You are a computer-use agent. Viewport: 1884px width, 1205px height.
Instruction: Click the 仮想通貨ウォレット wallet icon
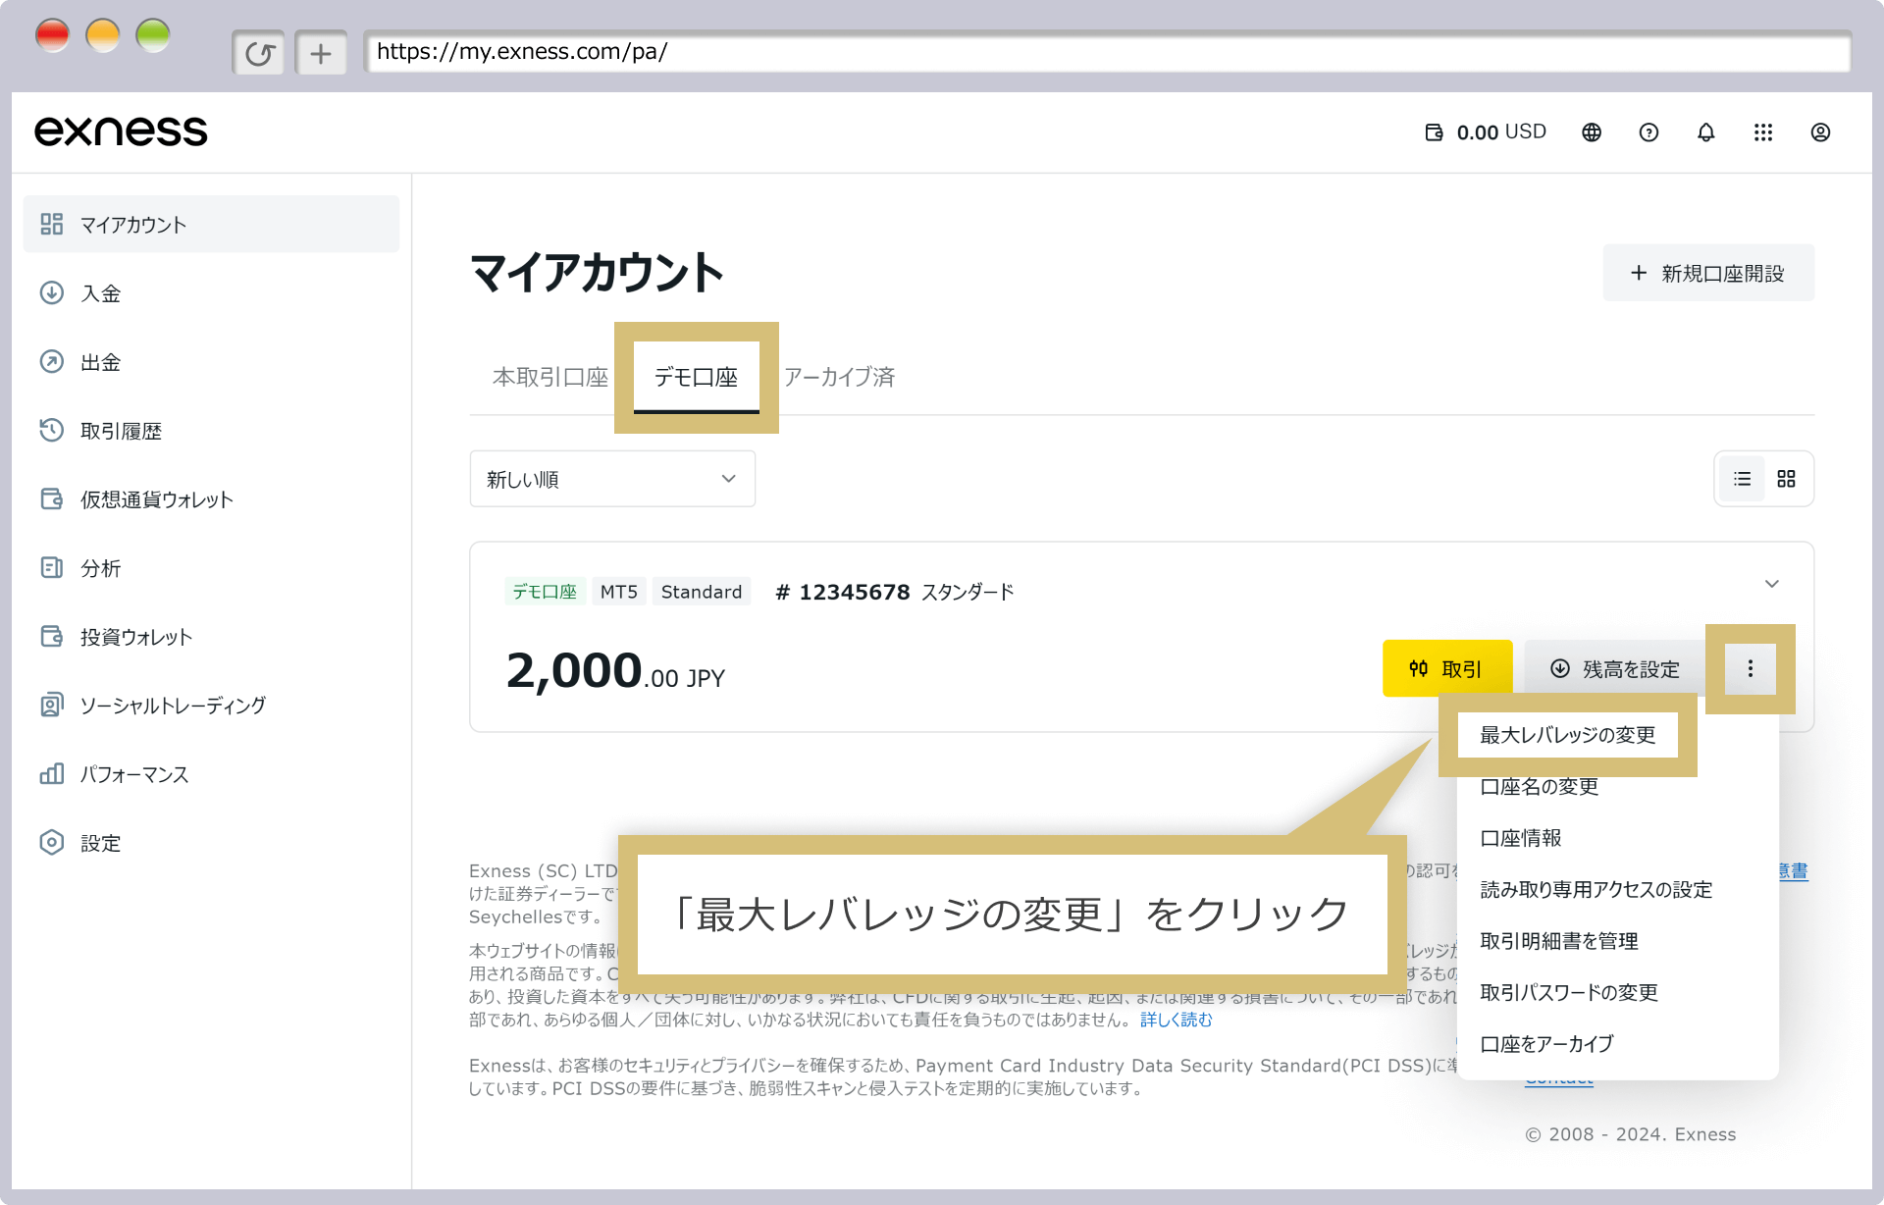[x=52, y=498]
